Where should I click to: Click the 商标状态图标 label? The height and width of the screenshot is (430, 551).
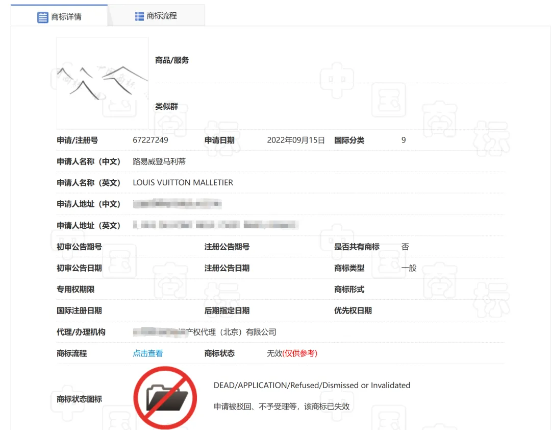click(79, 399)
